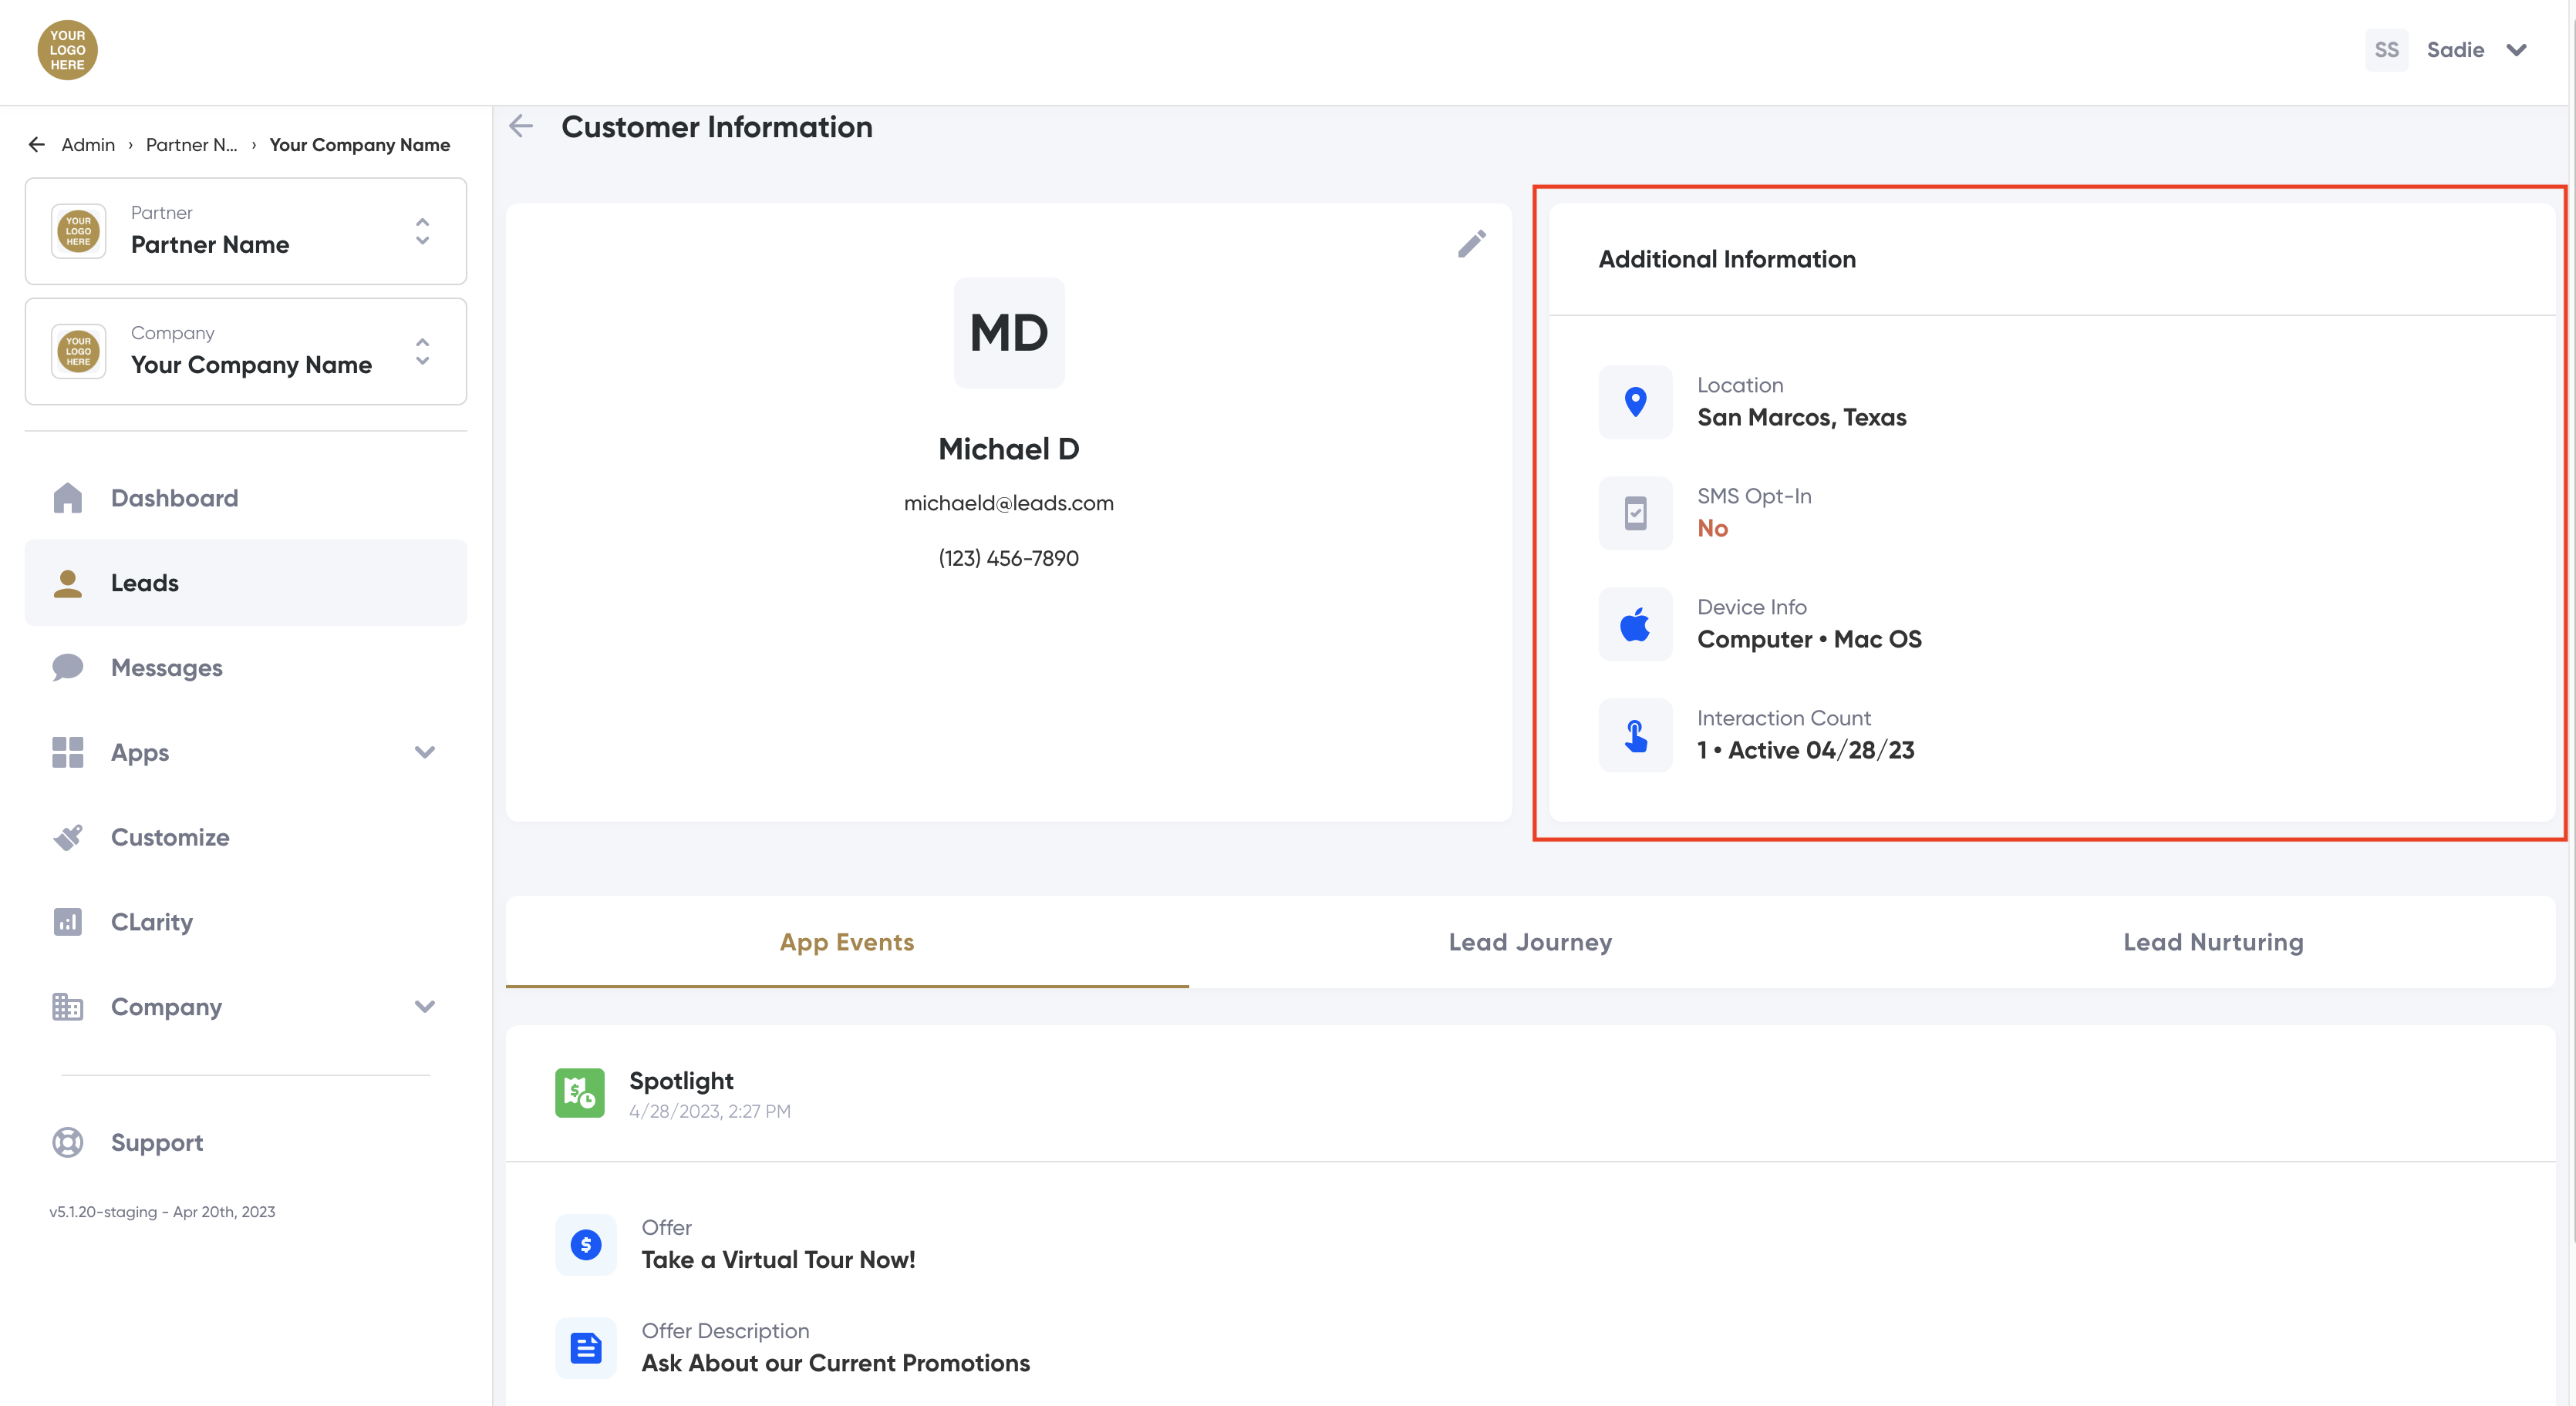The height and width of the screenshot is (1406, 2576).
Task: Open Messages in the sidebar
Action: pyautogui.click(x=167, y=668)
